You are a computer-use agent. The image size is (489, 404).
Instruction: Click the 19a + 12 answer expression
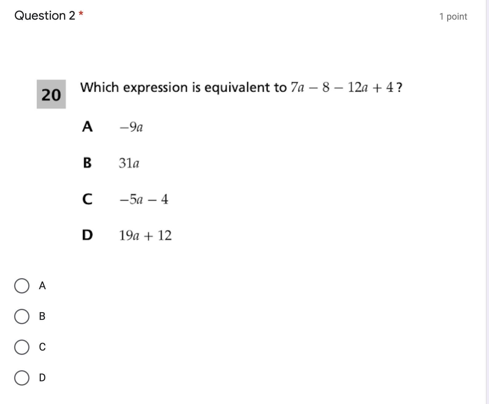coord(145,235)
